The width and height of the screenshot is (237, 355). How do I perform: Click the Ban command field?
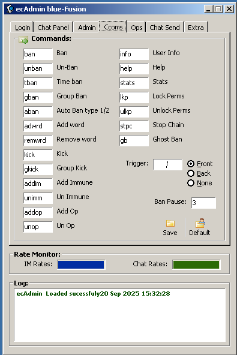click(38, 54)
